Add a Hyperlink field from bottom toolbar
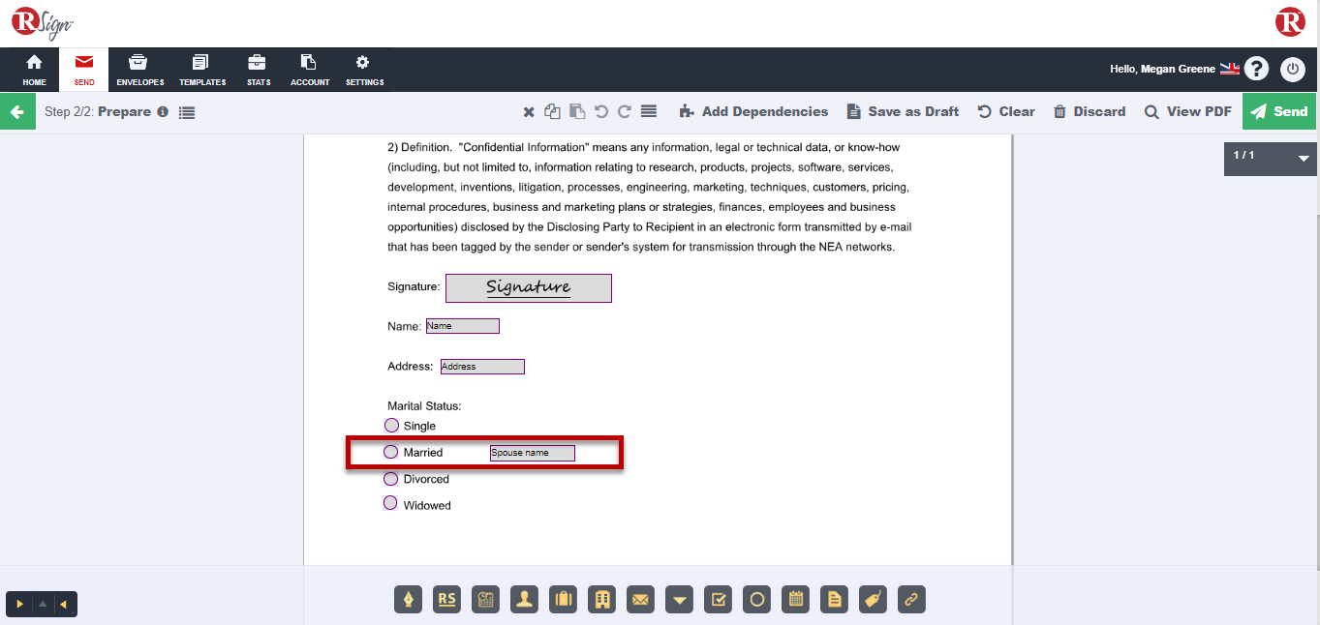1320x625 pixels. coord(911,600)
